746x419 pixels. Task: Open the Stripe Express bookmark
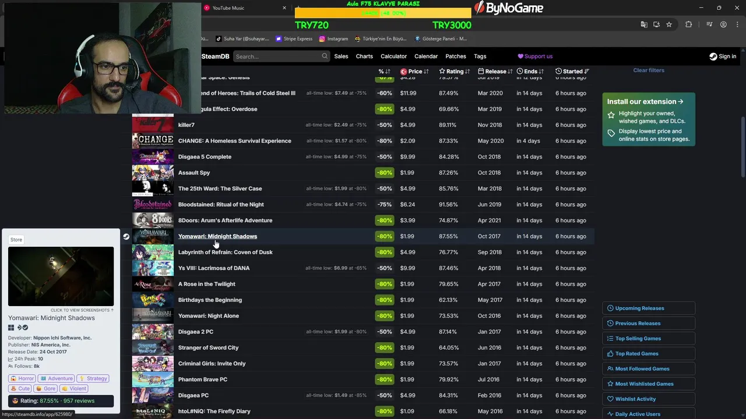click(294, 39)
